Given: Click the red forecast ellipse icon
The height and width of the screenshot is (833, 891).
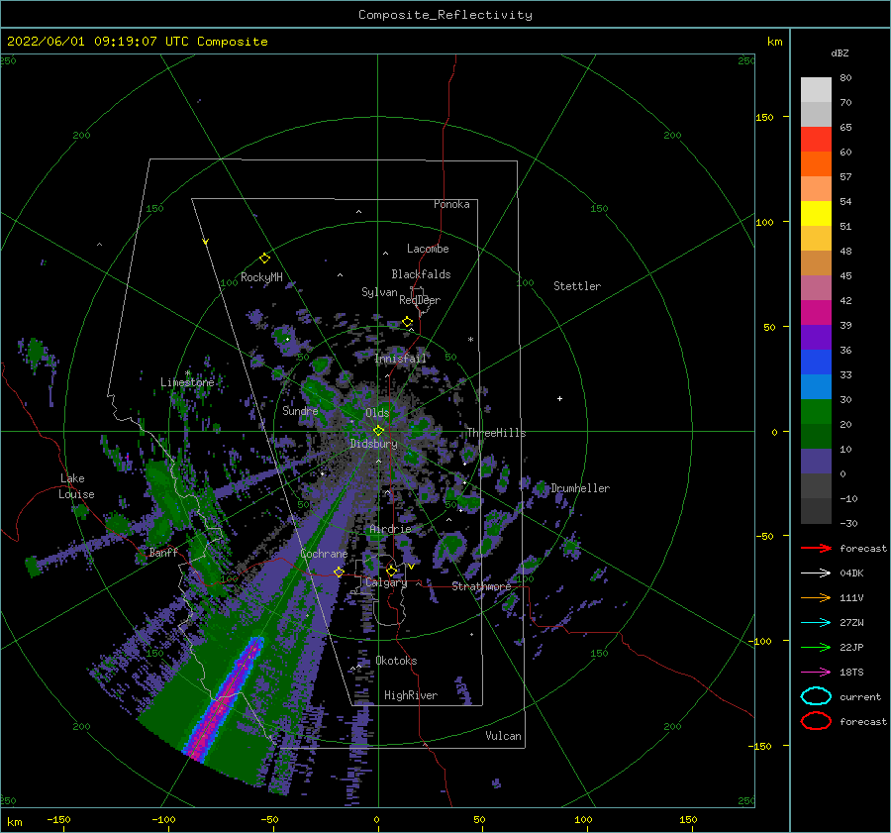Looking at the screenshot, I should pos(816,721).
